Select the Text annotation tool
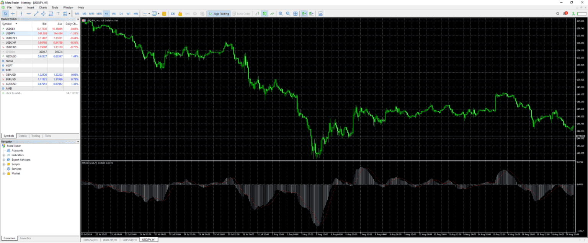Image resolution: width=588 pixels, height=243 pixels. click(58, 13)
